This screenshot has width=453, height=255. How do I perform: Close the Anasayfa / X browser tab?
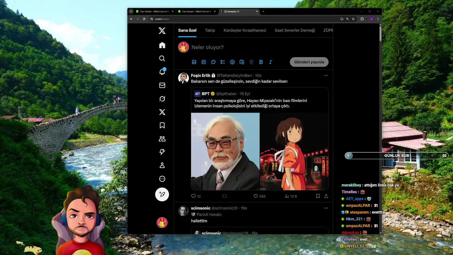[257, 11]
